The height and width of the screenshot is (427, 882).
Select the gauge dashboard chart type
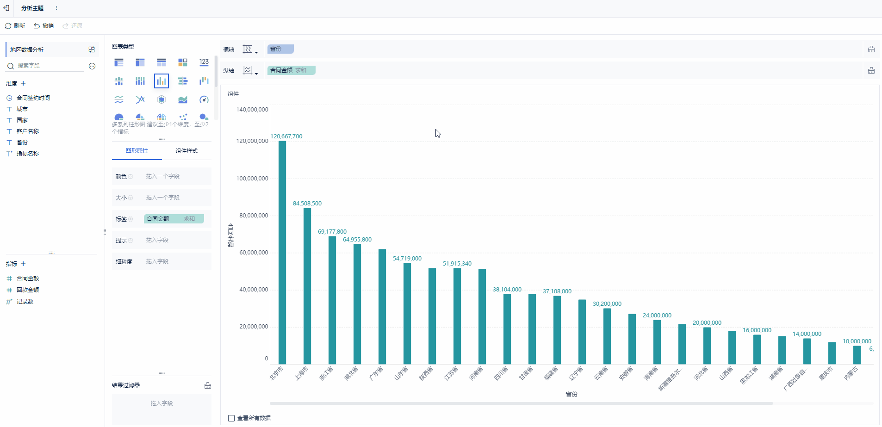pyautogui.click(x=204, y=99)
